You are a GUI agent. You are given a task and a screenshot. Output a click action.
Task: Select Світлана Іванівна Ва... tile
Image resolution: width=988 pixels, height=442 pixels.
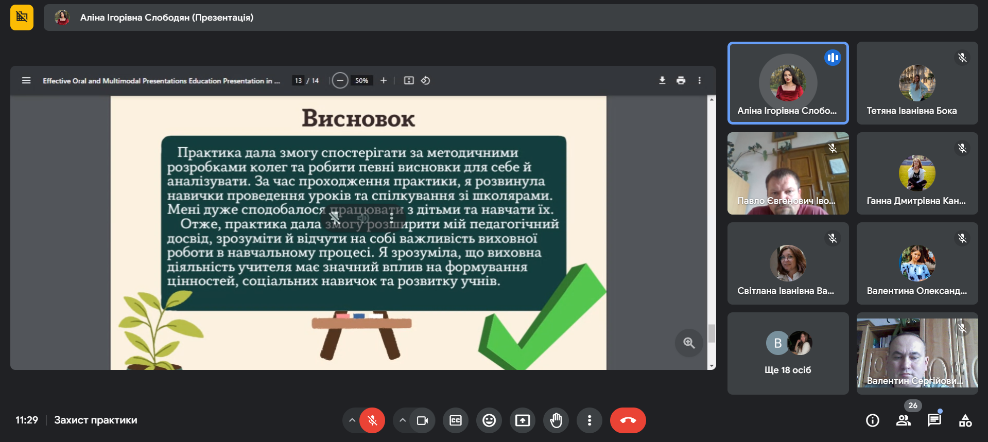[x=788, y=263]
